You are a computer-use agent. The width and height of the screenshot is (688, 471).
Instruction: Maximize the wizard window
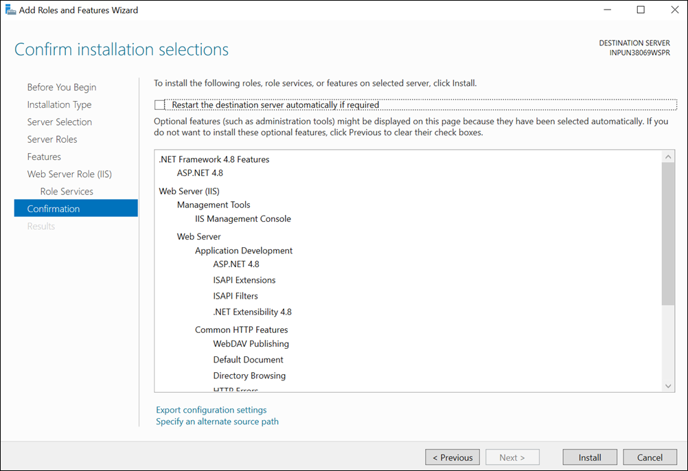click(x=641, y=10)
